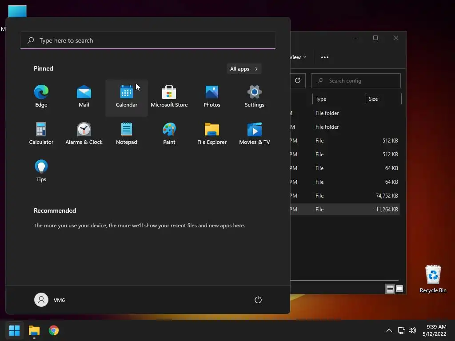Show All apps list
455x341 pixels.
(244, 69)
